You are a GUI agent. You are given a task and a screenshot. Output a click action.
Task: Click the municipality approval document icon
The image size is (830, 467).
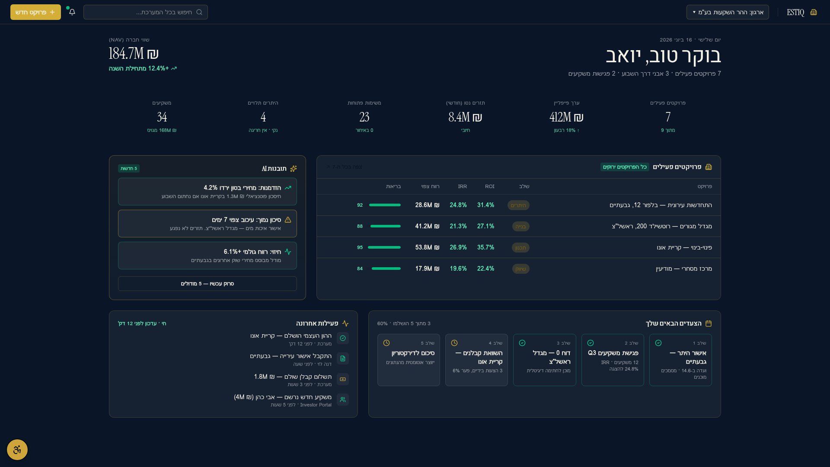point(343,358)
